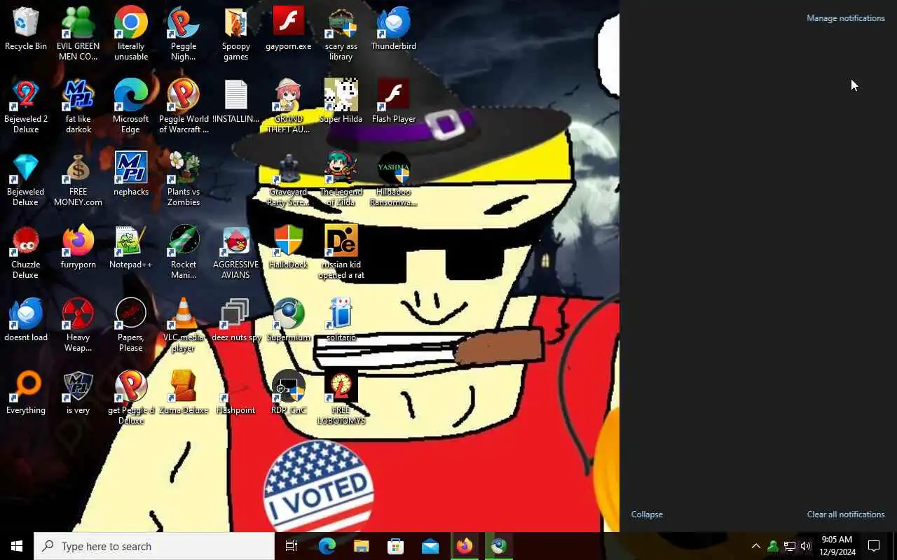Launch Peggle World of Warcraft shortcut

[x=184, y=106]
